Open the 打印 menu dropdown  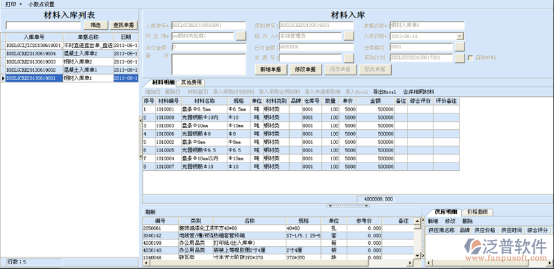(13, 5)
